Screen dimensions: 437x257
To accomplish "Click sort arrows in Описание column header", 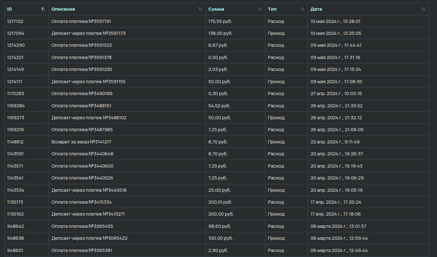I will click(x=200, y=9).
